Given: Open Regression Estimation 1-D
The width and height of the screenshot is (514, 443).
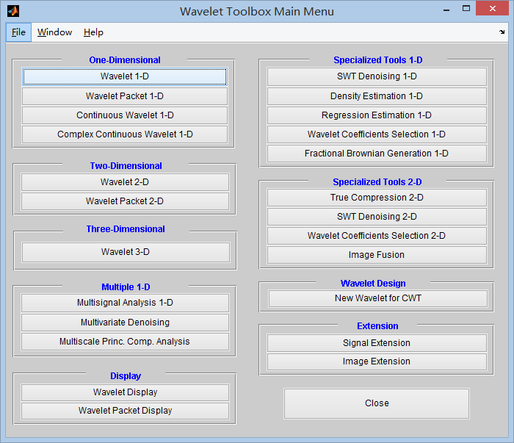Looking at the screenshot, I should tap(377, 115).
